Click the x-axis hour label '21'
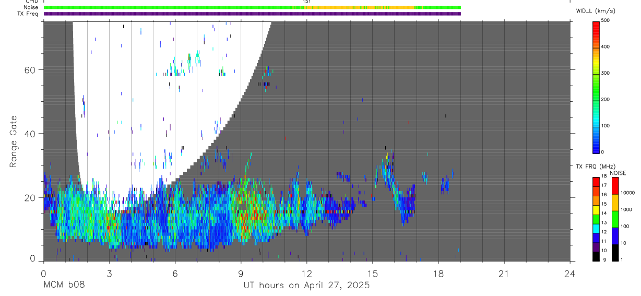 click(504, 274)
